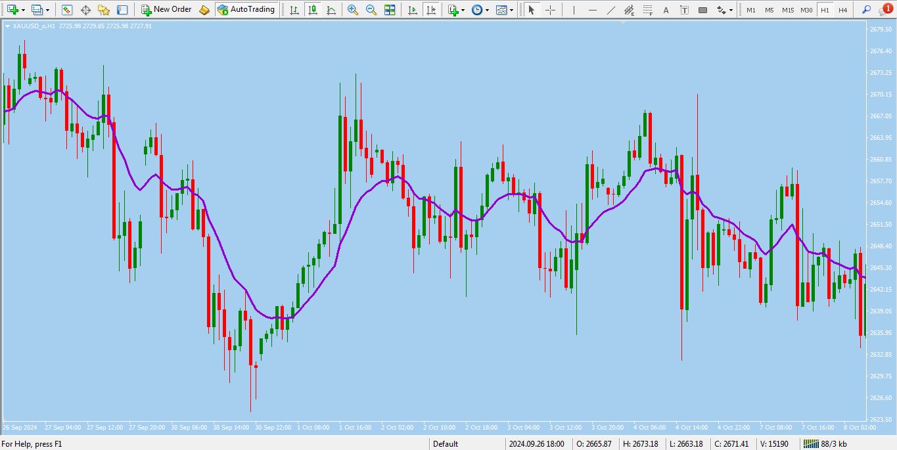Click the 2024.09.26 18:00 status entry
Viewport: 897px width, 450px height.
536,444
